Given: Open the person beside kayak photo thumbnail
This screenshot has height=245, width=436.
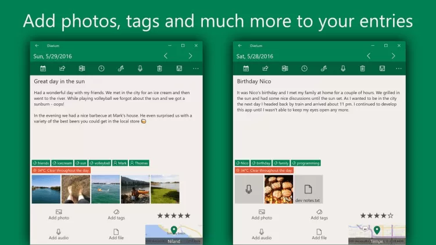Looking at the screenshot, I should pyautogui.click(x=135, y=189).
